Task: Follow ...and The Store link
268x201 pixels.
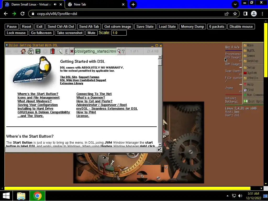Action: [31, 116]
